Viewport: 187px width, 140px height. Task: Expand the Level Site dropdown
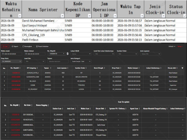pyautogui.click(x=35, y=61)
